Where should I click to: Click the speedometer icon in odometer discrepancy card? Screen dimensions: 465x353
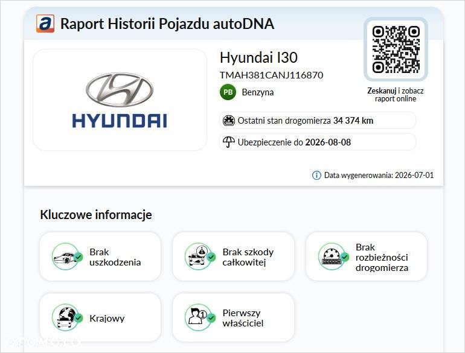point(333,256)
